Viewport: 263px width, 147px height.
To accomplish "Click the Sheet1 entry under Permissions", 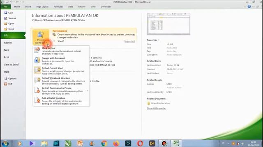I will pos(61,41).
